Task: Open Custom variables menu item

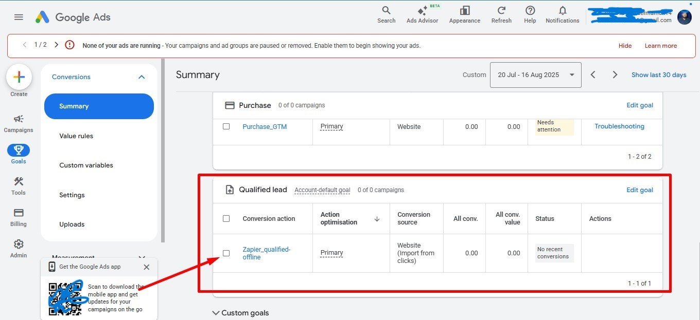Action: tap(86, 165)
